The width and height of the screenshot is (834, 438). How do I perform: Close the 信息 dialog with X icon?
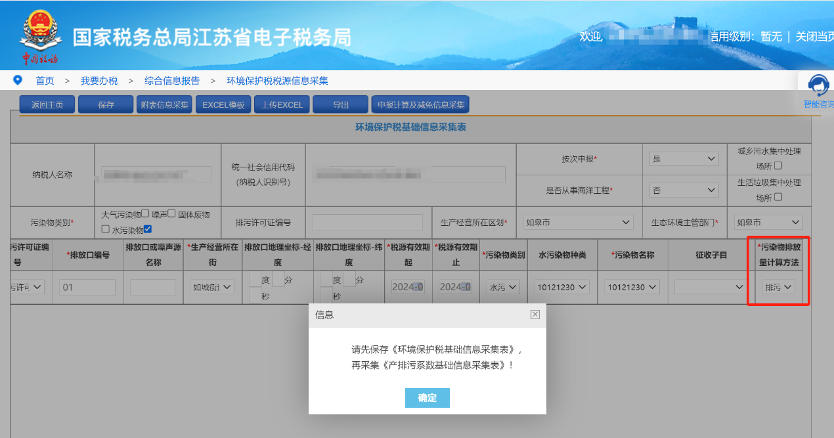pyautogui.click(x=535, y=315)
